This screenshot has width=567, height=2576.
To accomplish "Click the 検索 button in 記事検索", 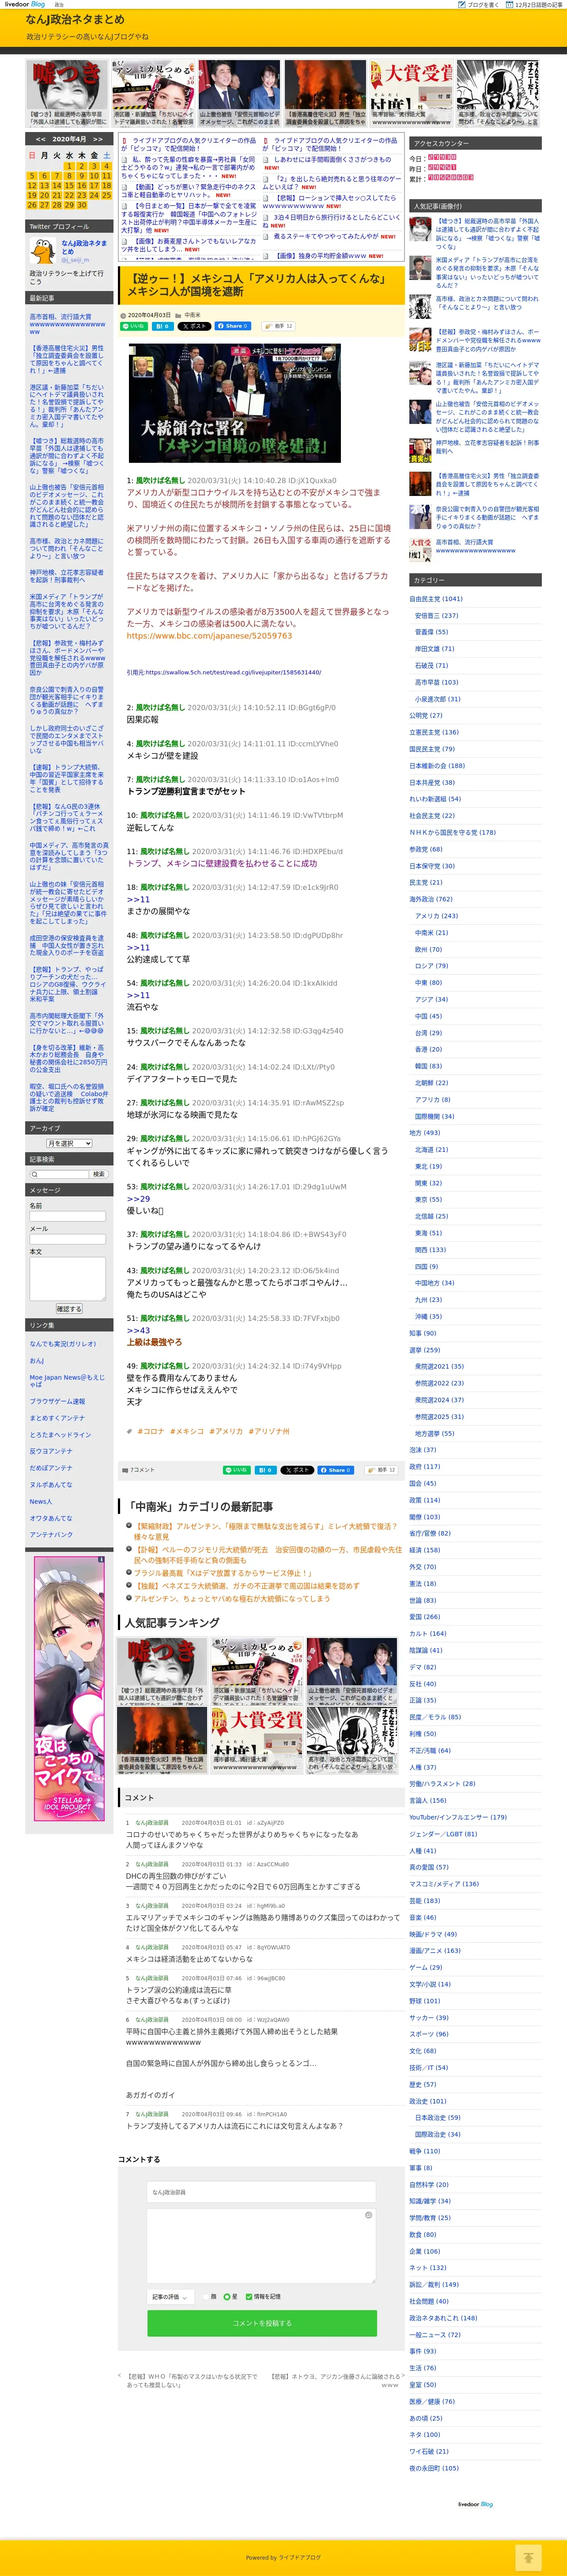I will pyautogui.click(x=98, y=1174).
